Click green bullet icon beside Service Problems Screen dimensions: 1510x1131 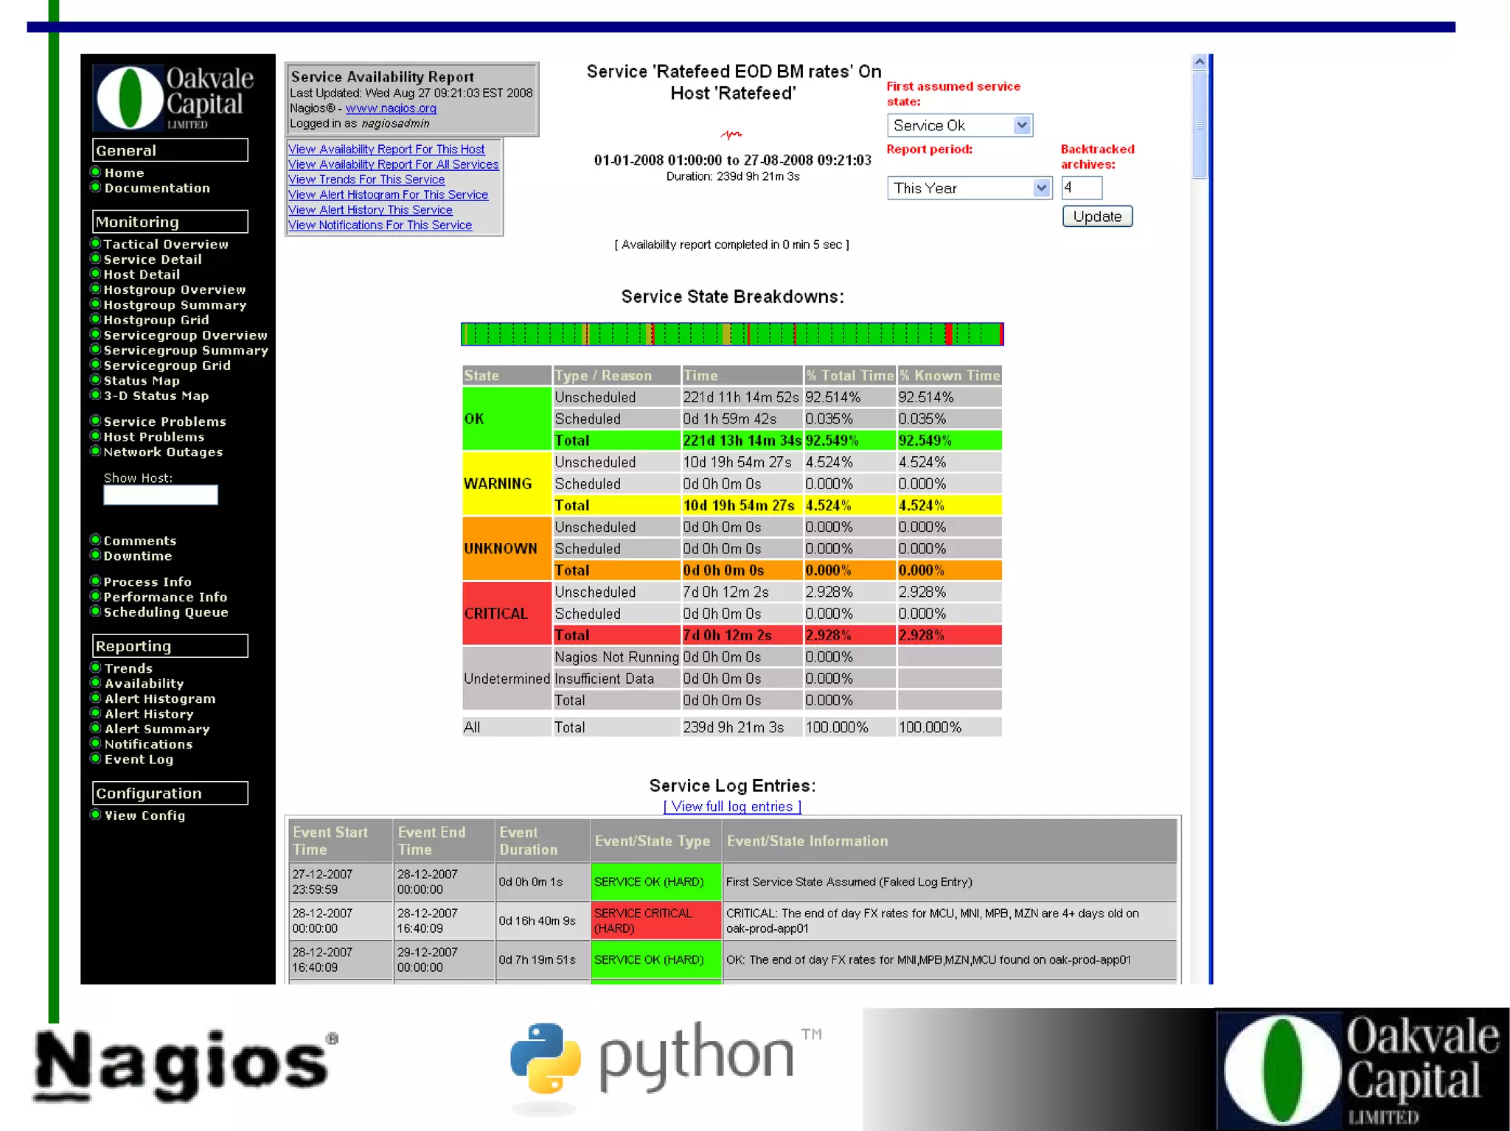tap(95, 421)
